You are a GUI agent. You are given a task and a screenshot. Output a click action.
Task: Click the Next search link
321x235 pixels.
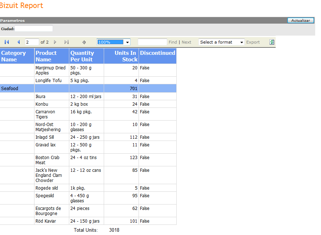[x=186, y=42]
